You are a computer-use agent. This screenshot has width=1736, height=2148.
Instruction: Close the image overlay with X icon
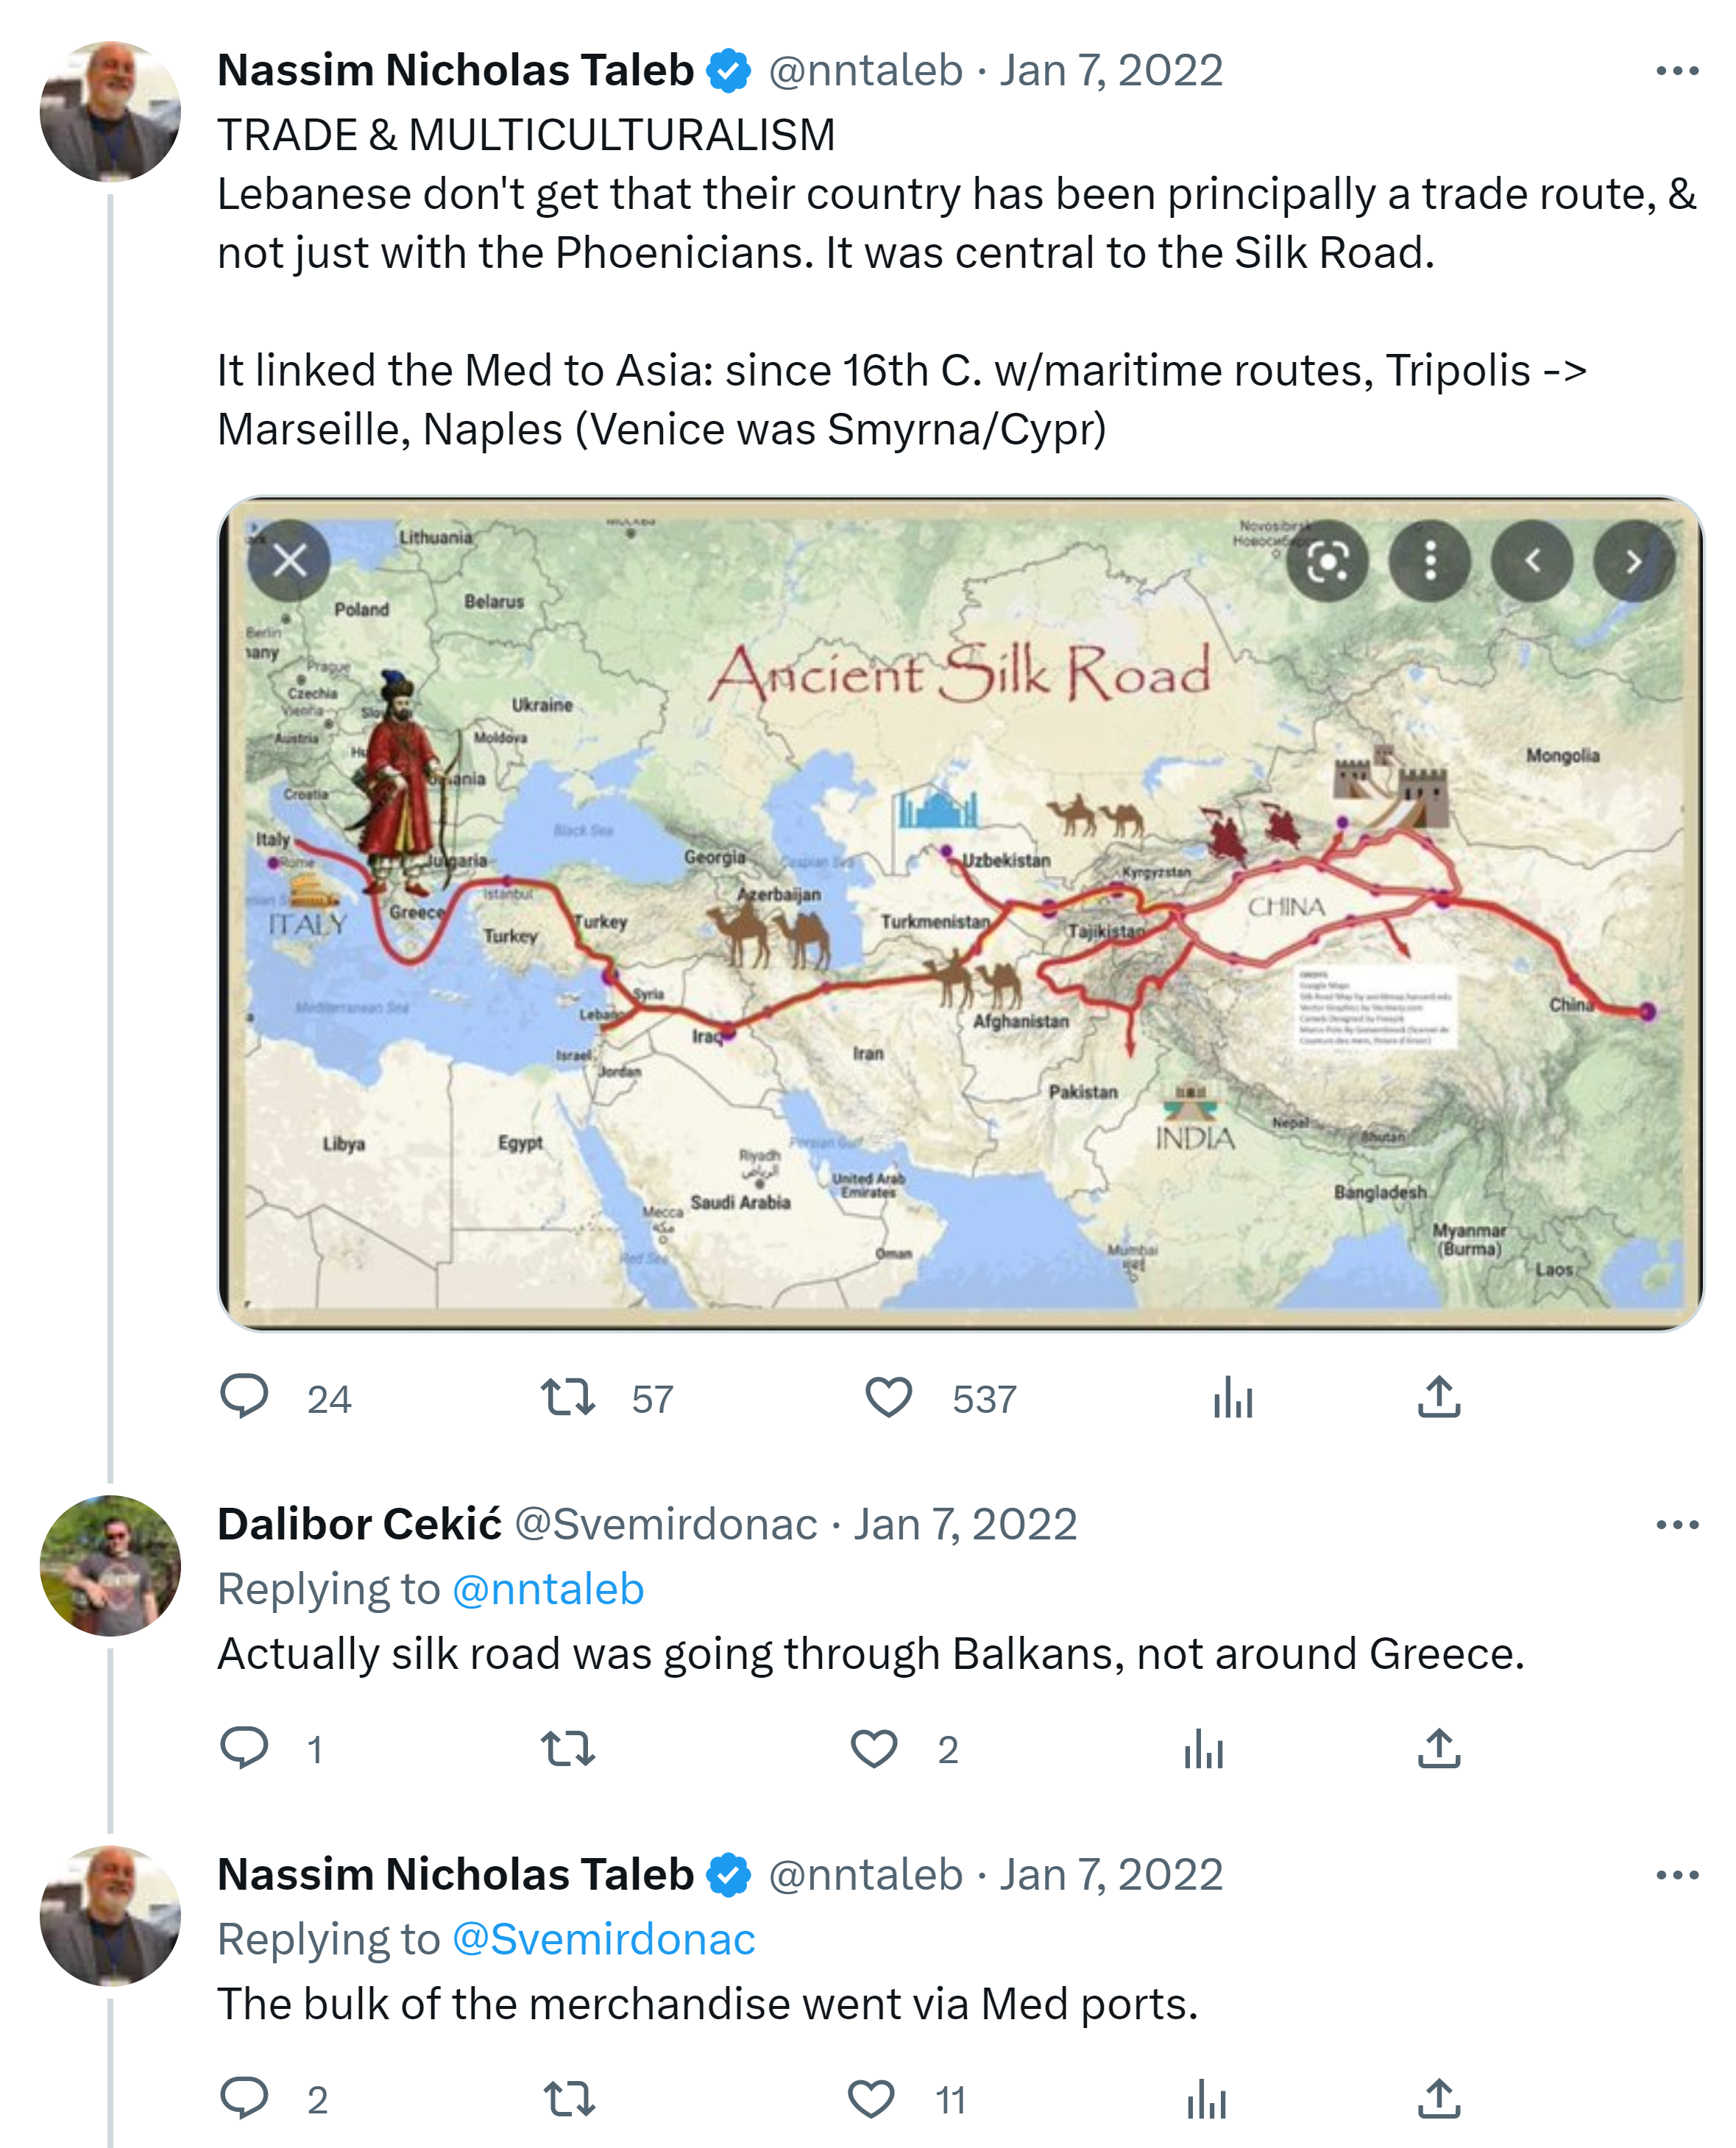(290, 561)
